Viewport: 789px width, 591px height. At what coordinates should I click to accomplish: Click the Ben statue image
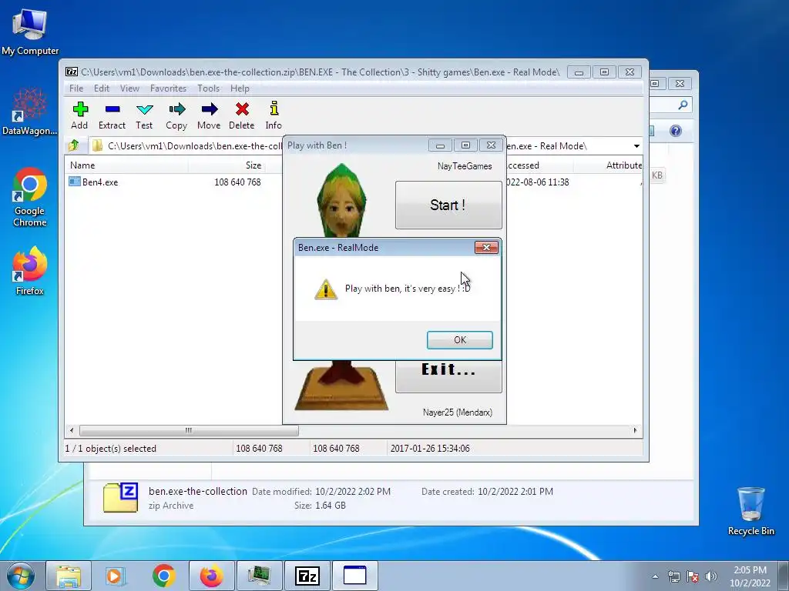341,201
